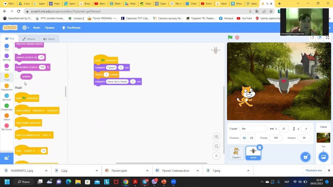Zoom in the code workspace
The width and height of the screenshot is (333, 187).
pyautogui.click(x=216, y=137)
